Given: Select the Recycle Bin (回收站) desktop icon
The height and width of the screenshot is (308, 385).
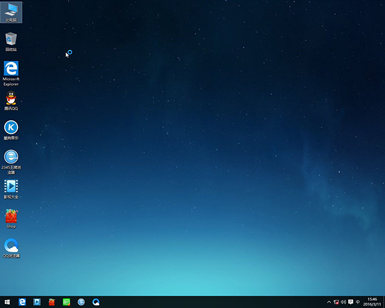Looking at the screenshot, I should [x=11, y=40].
